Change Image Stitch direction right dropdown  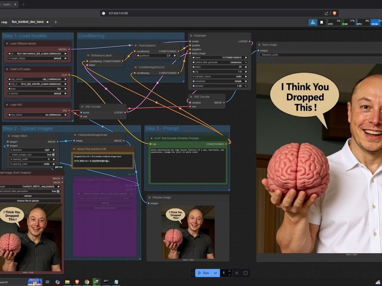click(32, 150)
